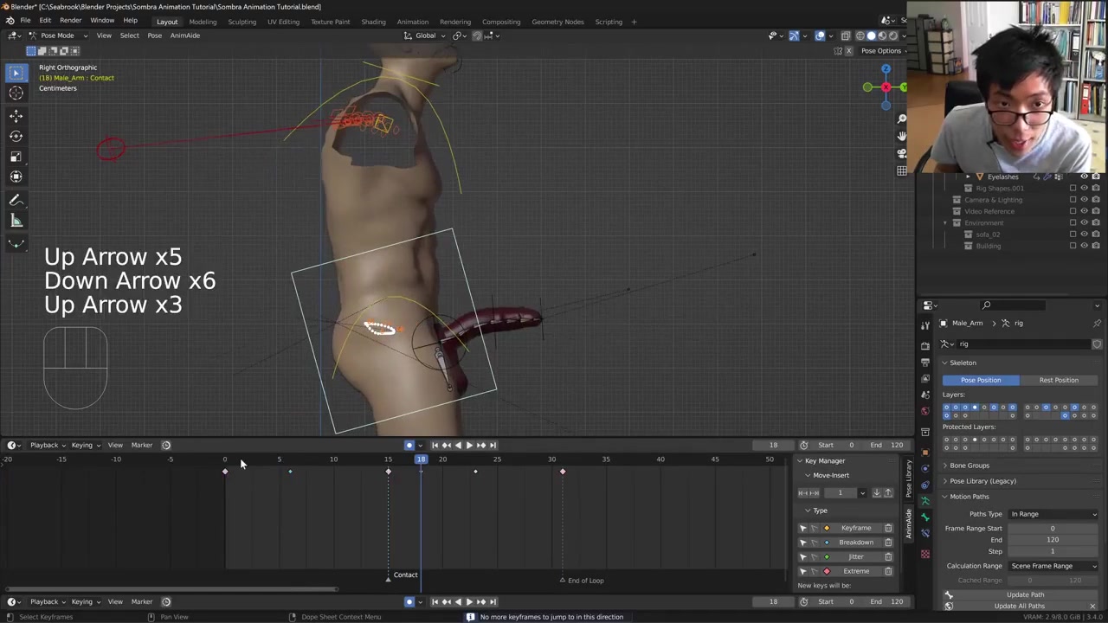Hide the Video Reference collection with eye icon
This screenshot has height=623, width=1108.
(x=1084, y=211)
